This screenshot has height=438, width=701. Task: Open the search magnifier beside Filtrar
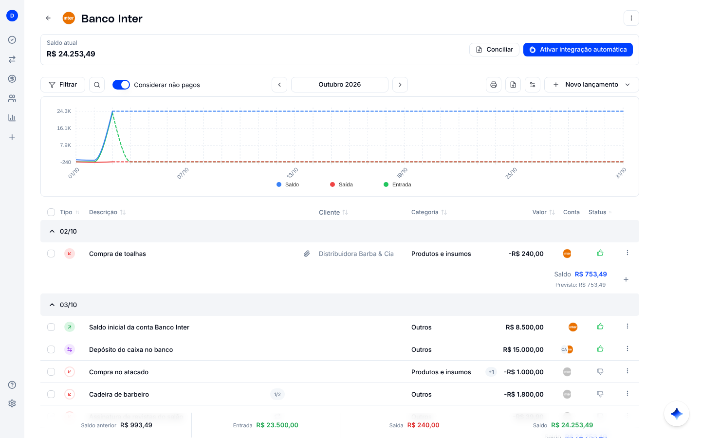97,85
